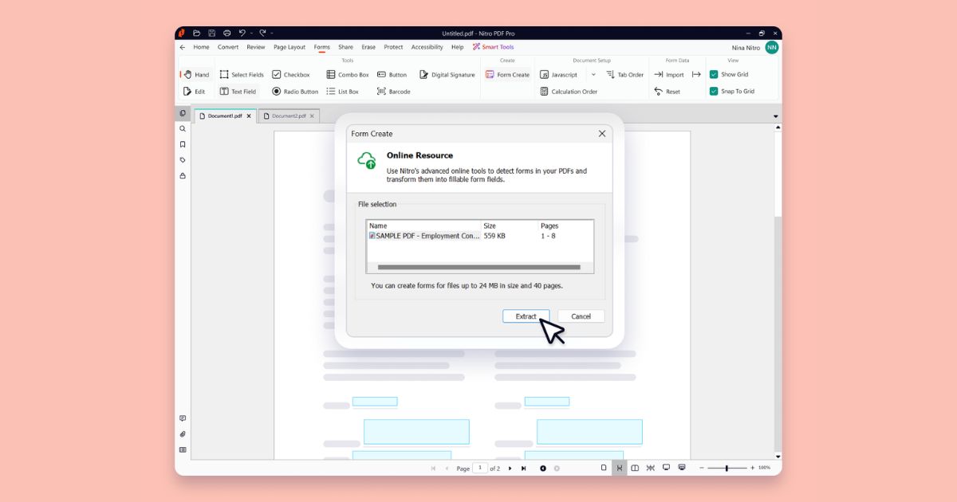Switch to single page view
957x502 pixels.
(604, 468)
